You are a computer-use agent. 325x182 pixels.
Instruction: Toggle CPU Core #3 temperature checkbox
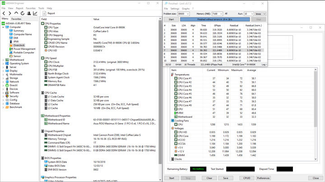176,86
